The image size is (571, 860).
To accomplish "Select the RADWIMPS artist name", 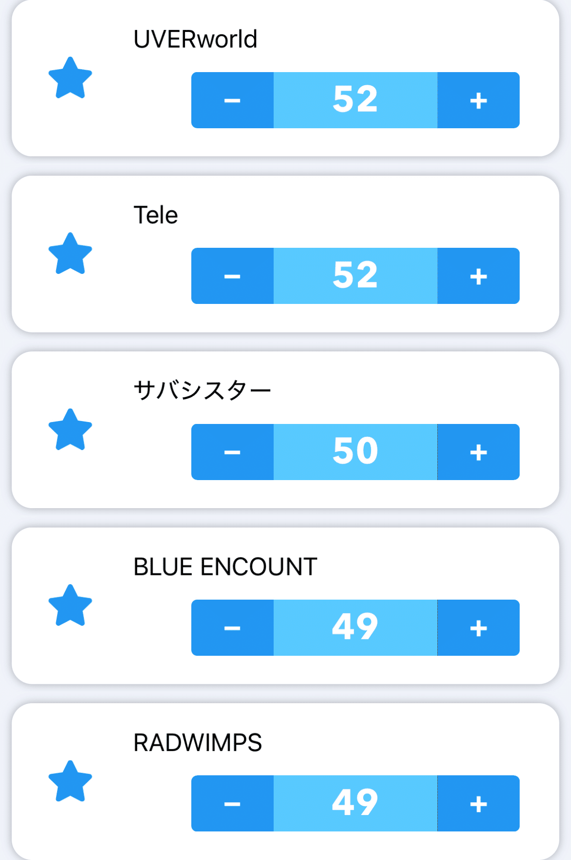I will coord(198,742).
